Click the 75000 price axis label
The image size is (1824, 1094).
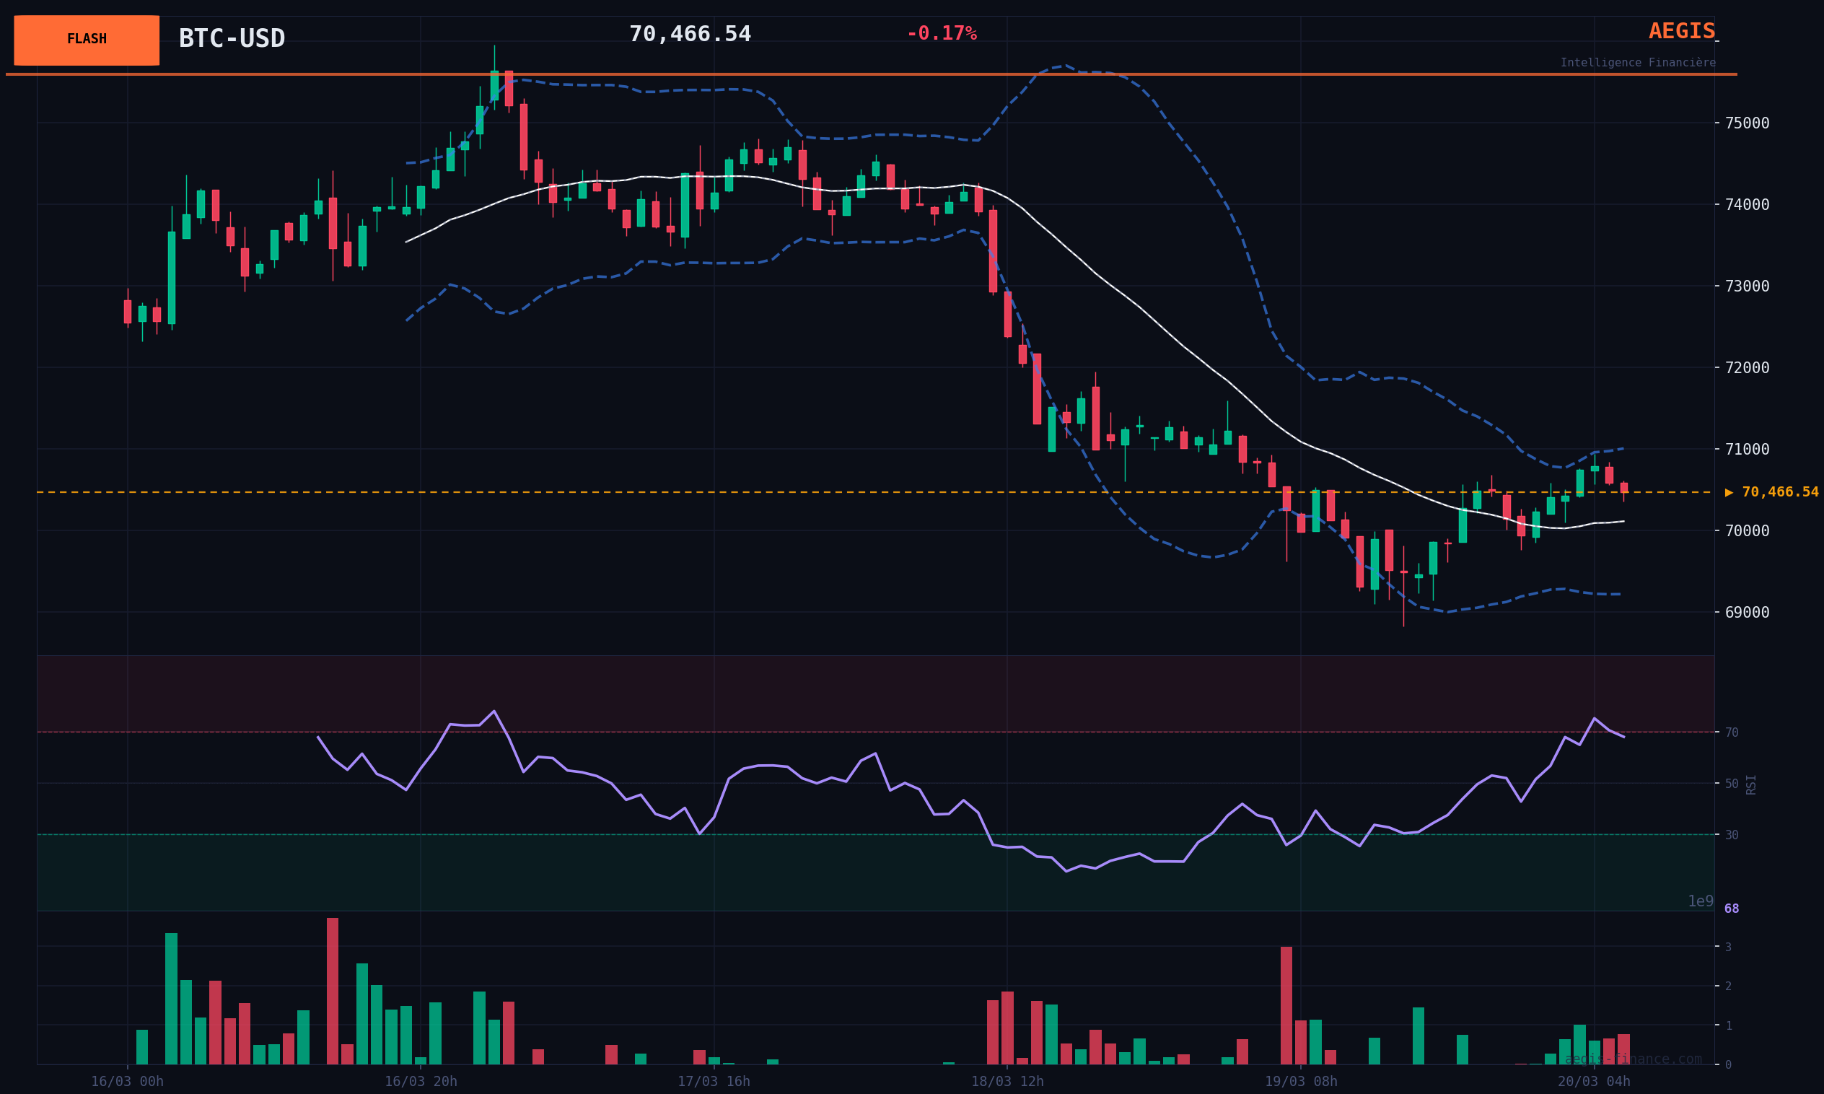pos(1747,123)
